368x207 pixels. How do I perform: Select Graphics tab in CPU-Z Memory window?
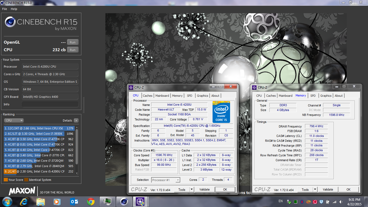[x=326, y=96]
